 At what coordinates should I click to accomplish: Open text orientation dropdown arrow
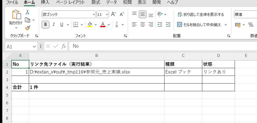[x=165, y=14]
